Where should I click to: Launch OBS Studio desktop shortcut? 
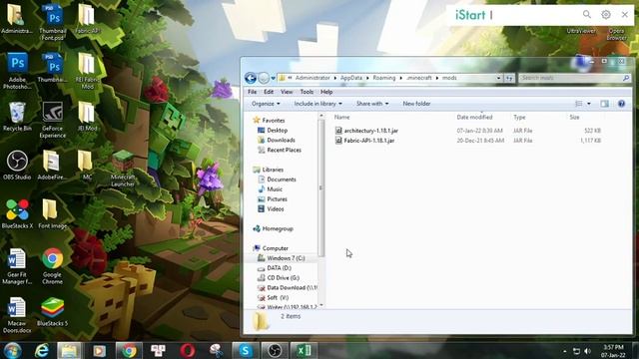click(17, 166)
